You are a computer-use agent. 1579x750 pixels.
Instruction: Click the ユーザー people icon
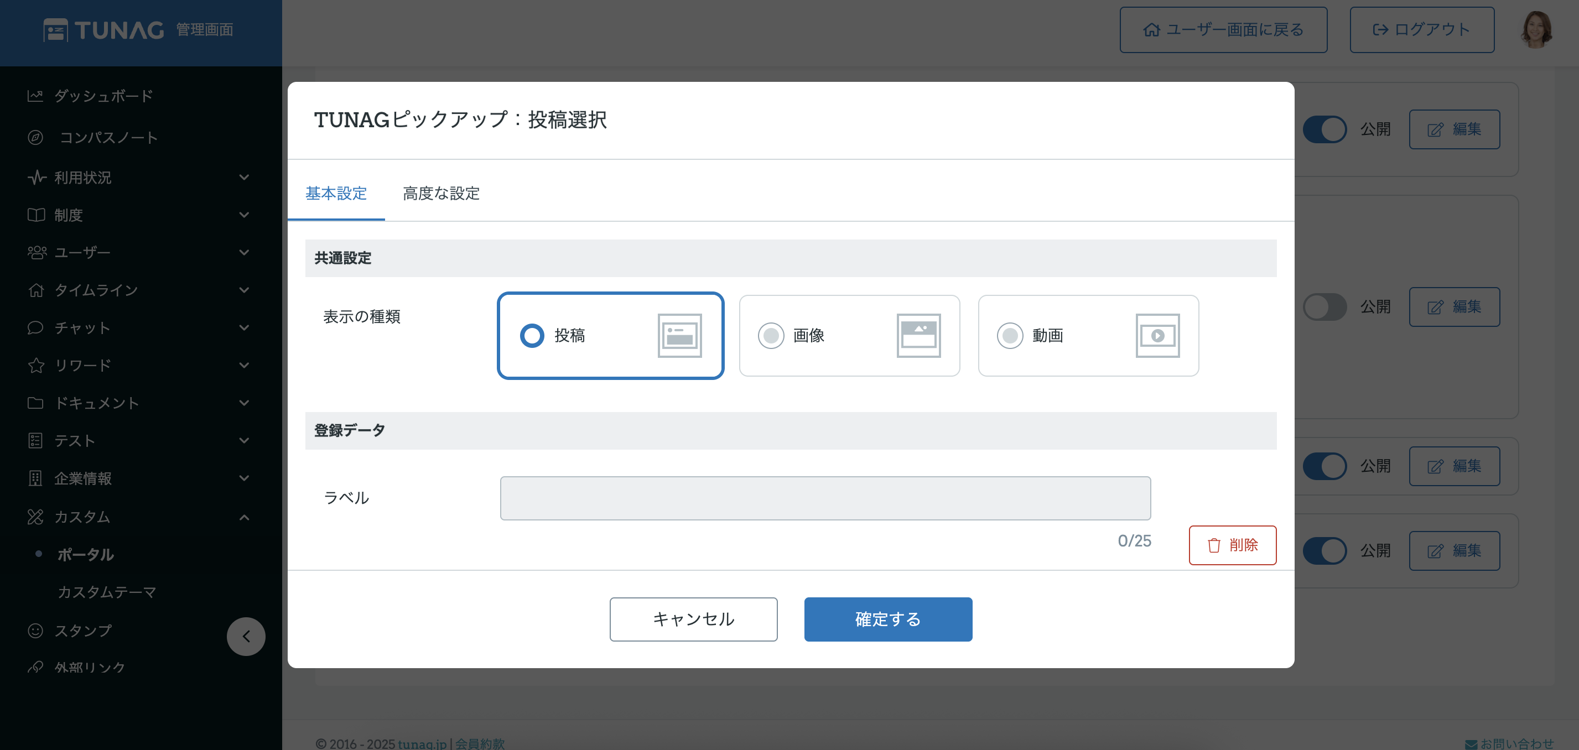(37, 252)
